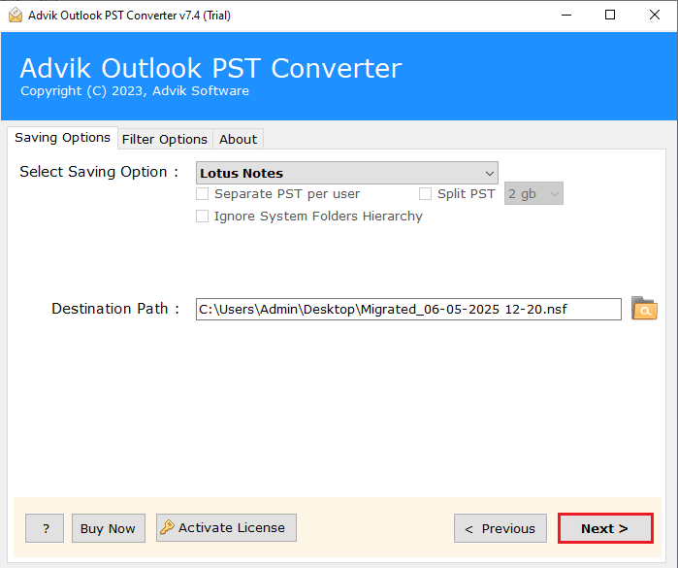The height and width of the screenshot is (568, 678).
Task: Click the Copyright (C) 2023, Advik Software text
Action: coord(135,91)
